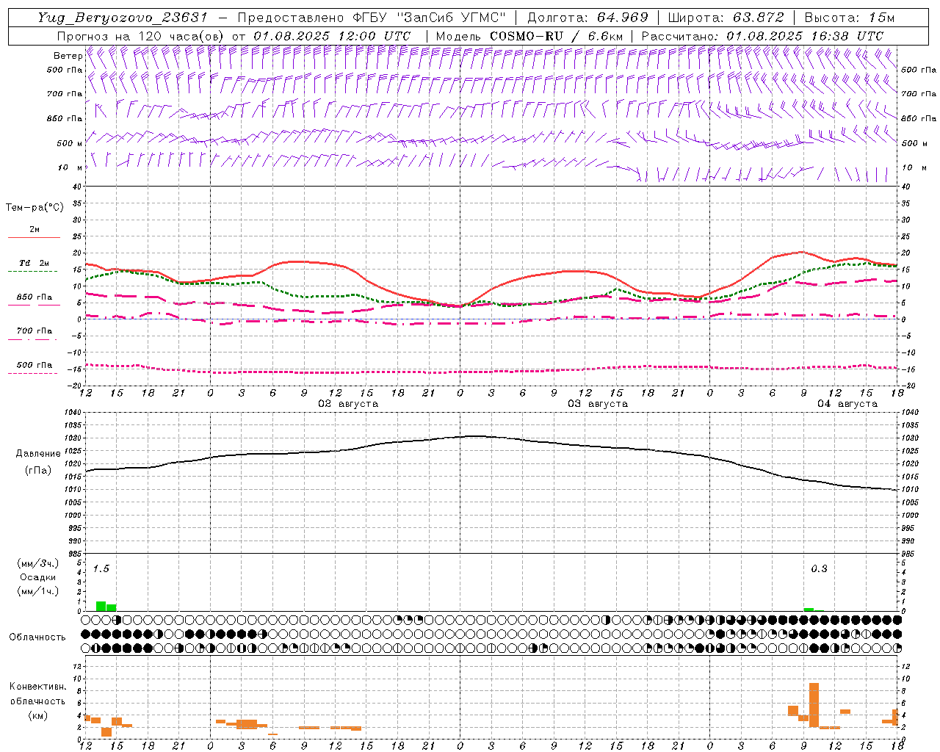Click the Ветер wind panel label

point(68,56)
